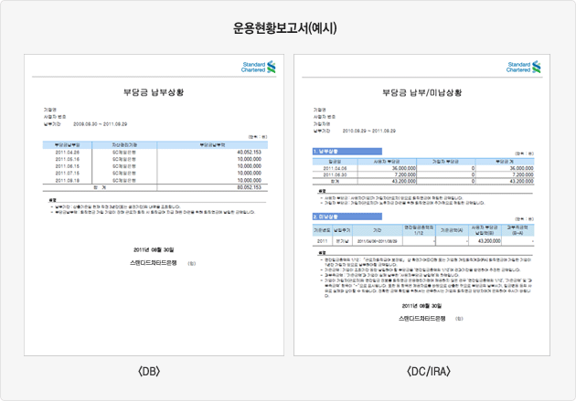The image size is (576, 401).
Task: Click the date cell '2011.04.26'
Action: 68,153
